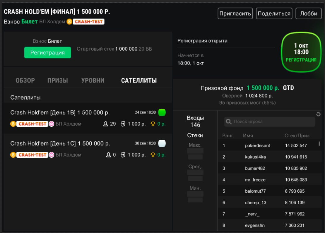The width and height of the screenshot is (325, 233).
Task: Click the white status indicator for День 1C
Action: click(x=162, y=143)
